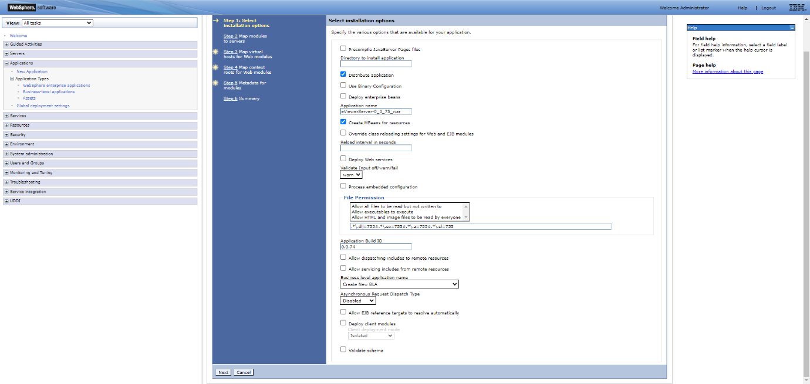
Task: Click the IBM logo in top bar
Action: pyautogui.click(x=796, y=8)
